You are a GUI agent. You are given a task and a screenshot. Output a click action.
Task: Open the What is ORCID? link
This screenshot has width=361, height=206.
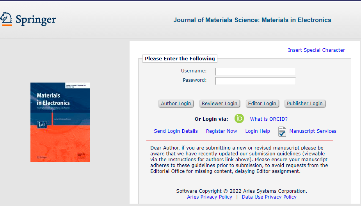click(269, 119)
